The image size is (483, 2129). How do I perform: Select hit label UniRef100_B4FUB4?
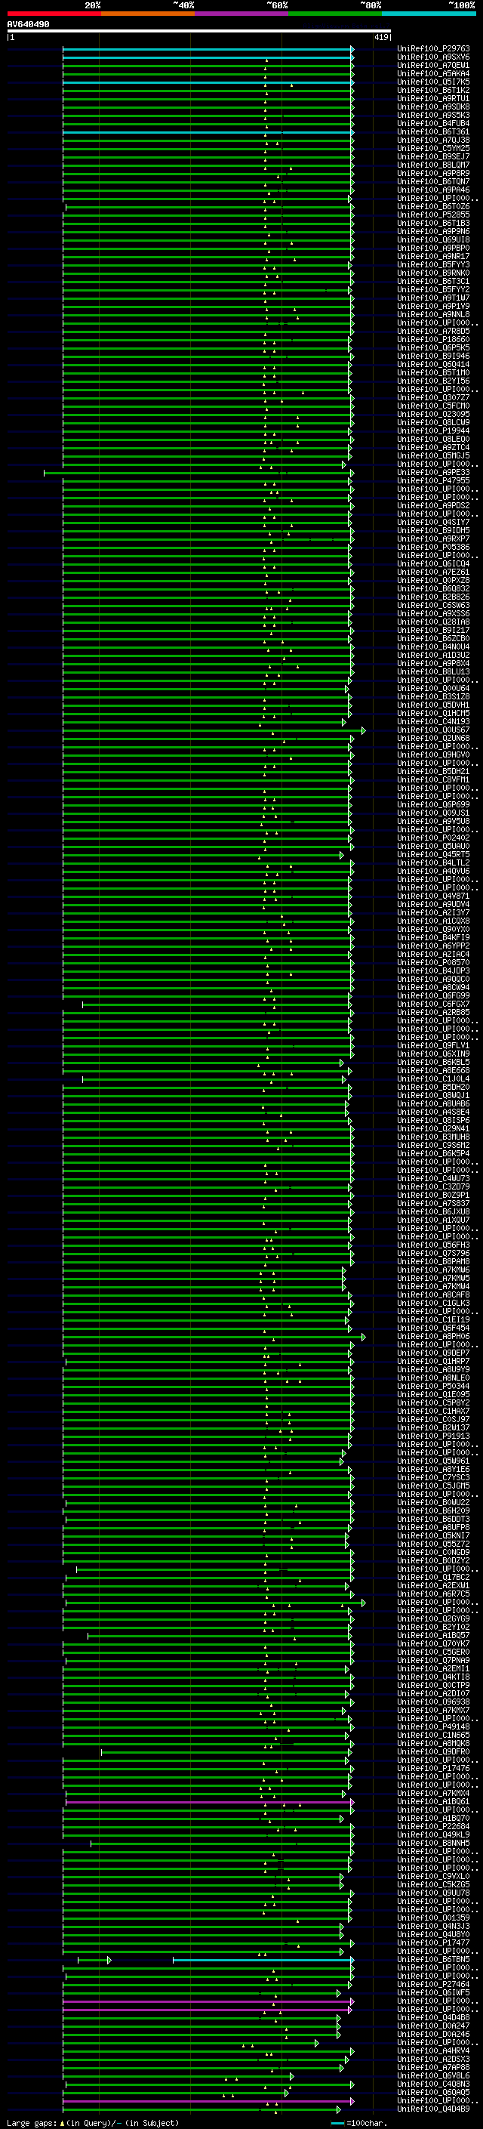click(x=433, y=123)
